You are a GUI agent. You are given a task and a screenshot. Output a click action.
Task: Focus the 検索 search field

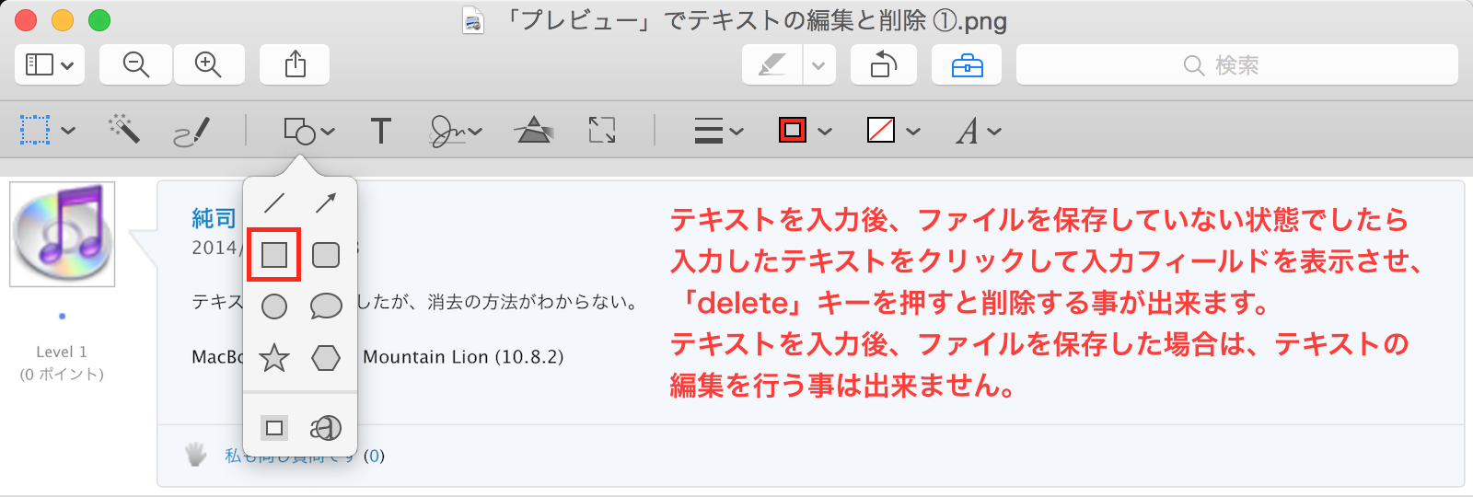[1237, 64]
